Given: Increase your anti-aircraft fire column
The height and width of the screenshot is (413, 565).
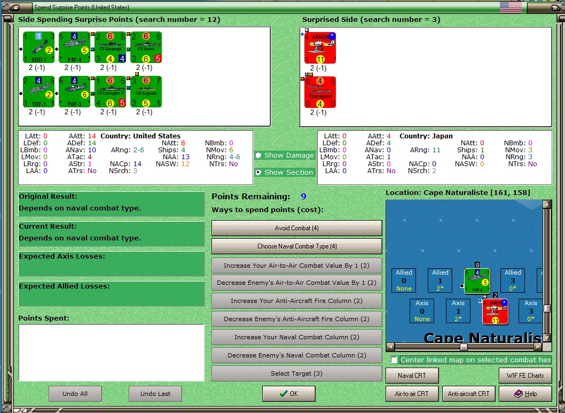Looking at the screenshot, I should 296,301.
